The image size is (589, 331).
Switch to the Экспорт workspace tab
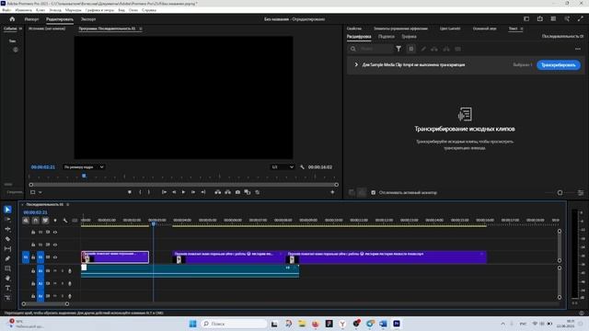pyautogui.click(x=88, y=19)
